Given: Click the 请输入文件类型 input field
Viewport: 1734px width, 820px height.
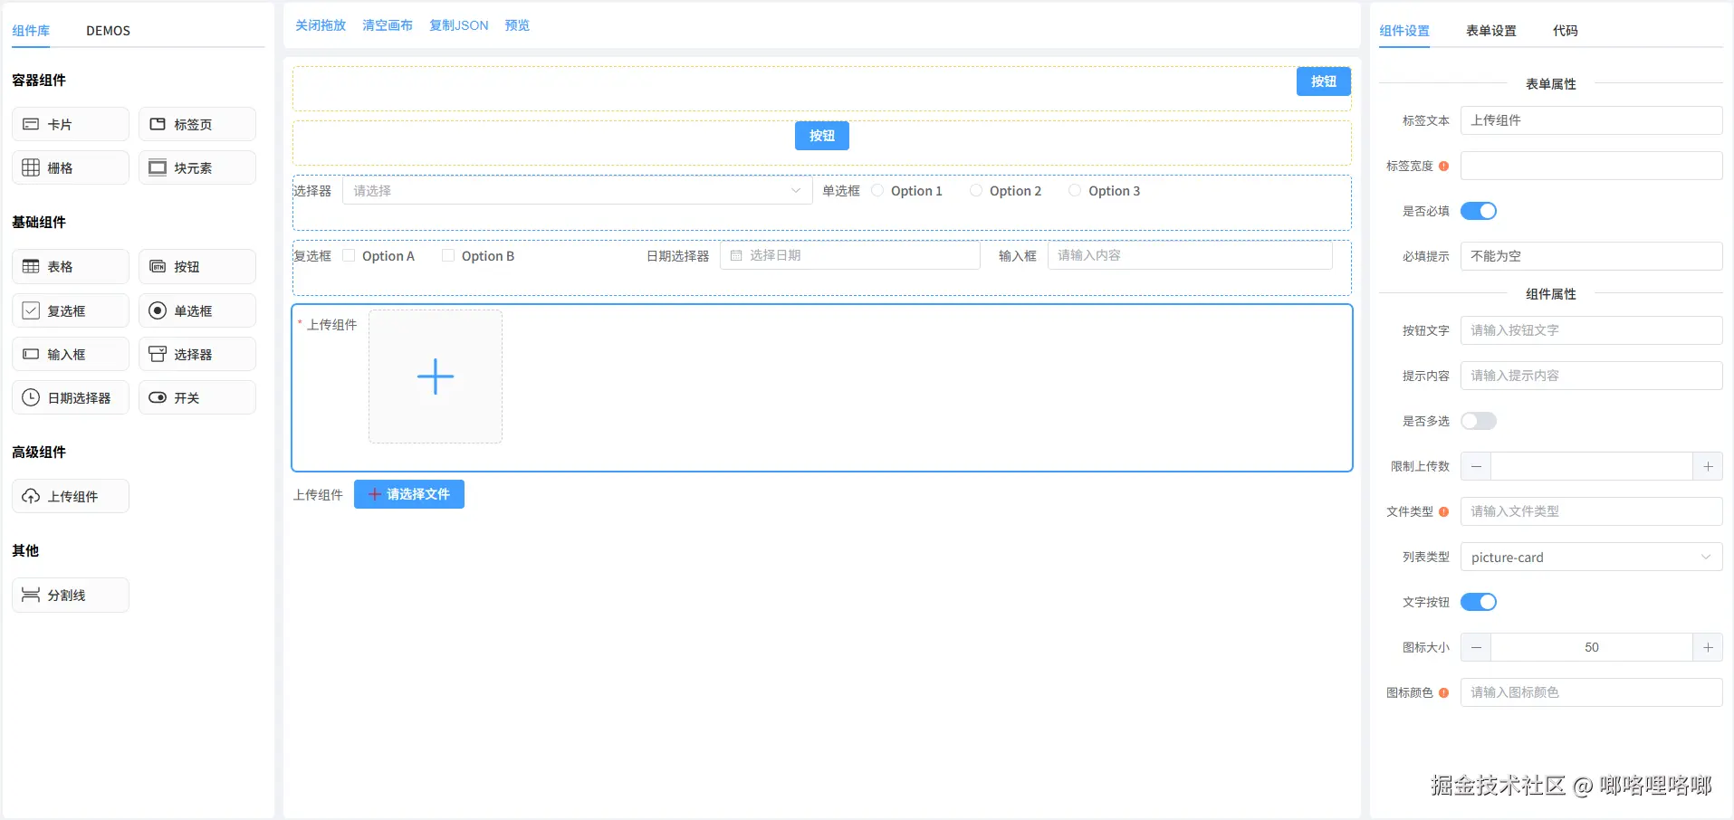Looking at the screenshot, I should pyautogui.click(x=1592, y=511).
